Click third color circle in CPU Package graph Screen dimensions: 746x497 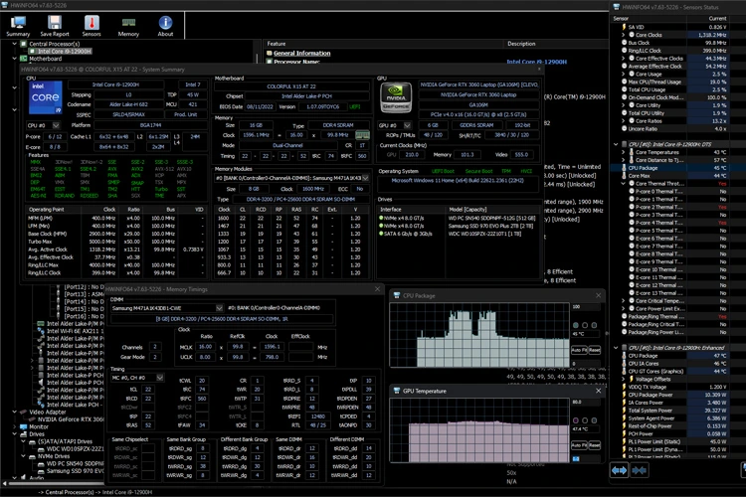pos(594,325)
